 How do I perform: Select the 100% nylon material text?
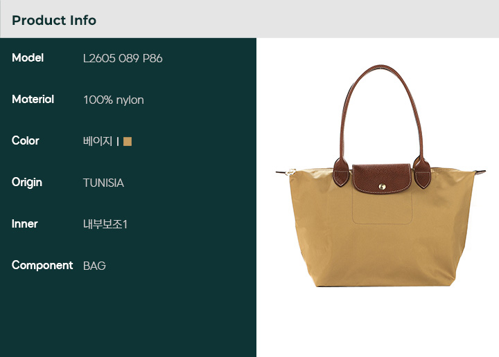click(114, 100)
